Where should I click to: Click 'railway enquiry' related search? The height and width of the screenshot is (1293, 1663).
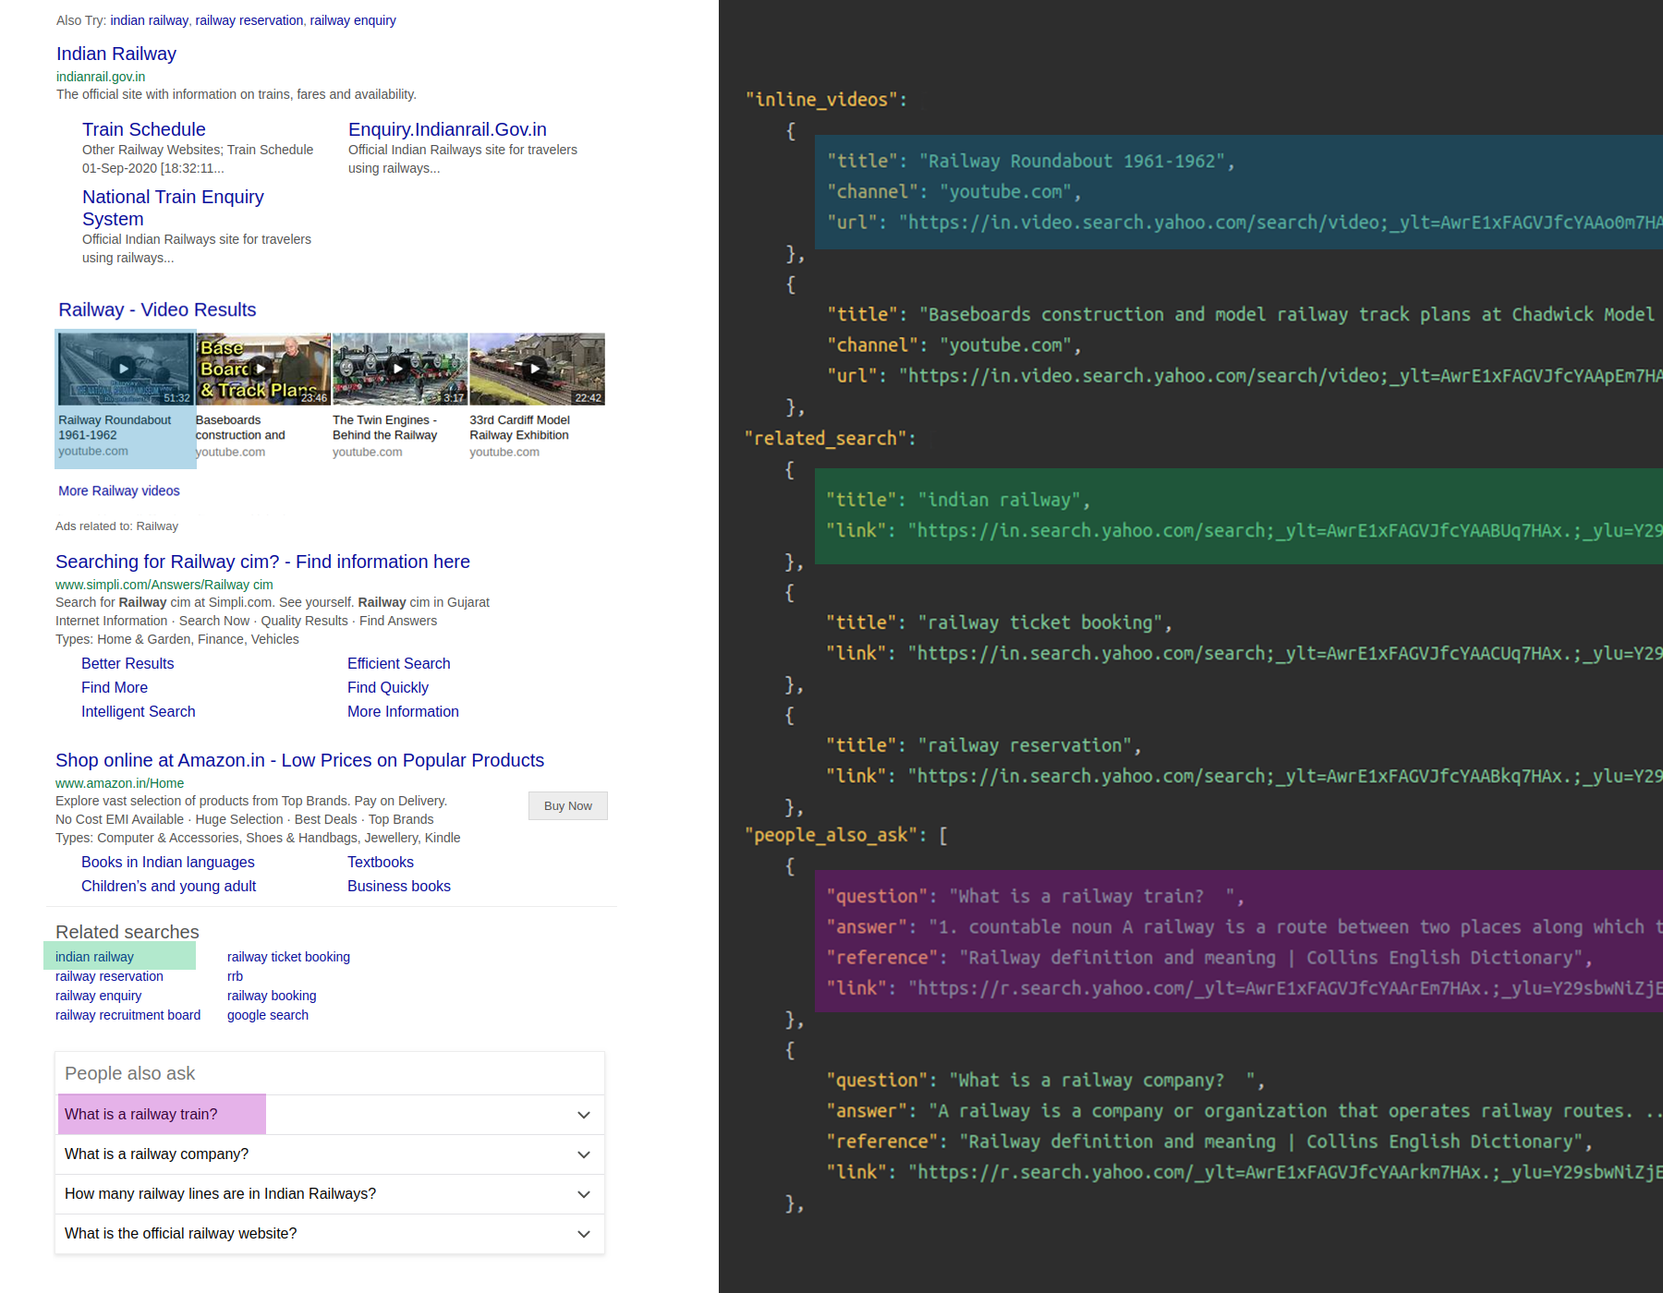coord(99,996)
